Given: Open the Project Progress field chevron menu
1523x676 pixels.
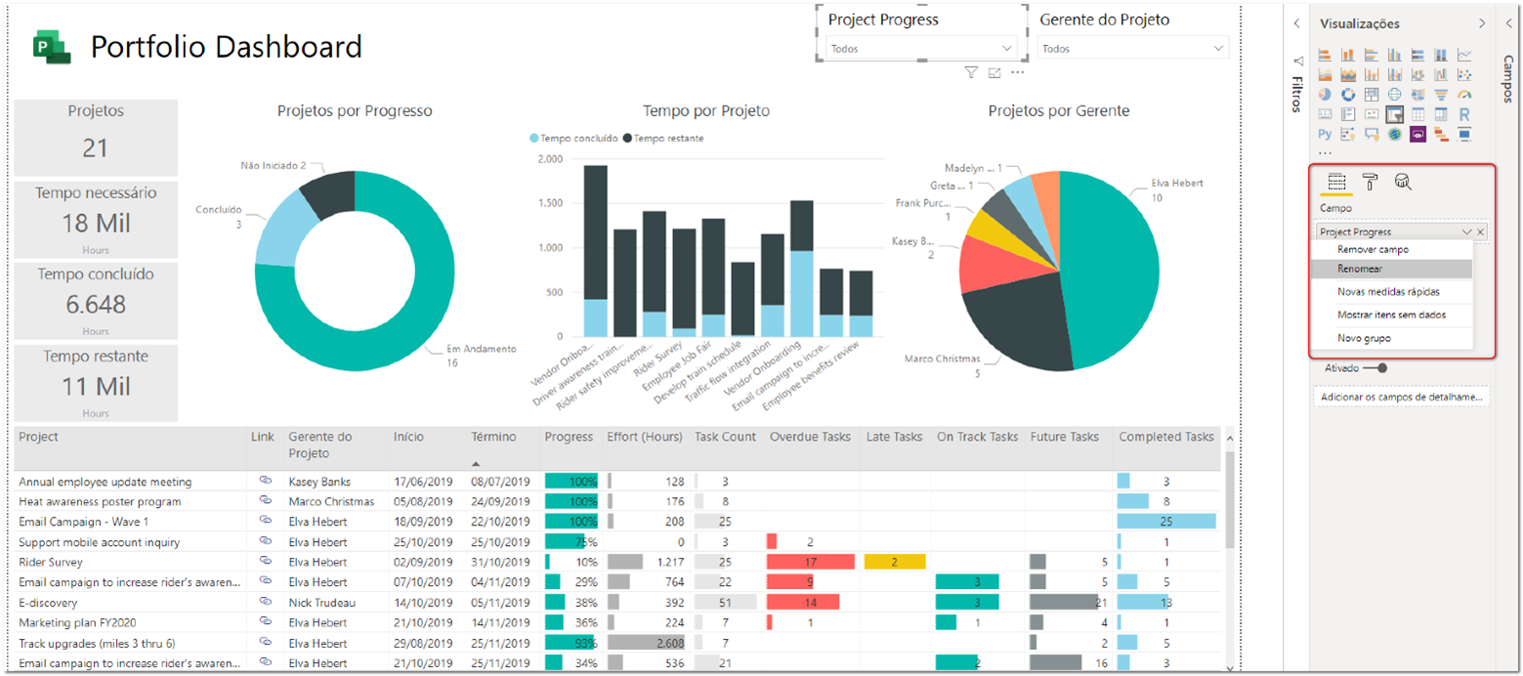Looking at the screenshot, I should 1466,232.
